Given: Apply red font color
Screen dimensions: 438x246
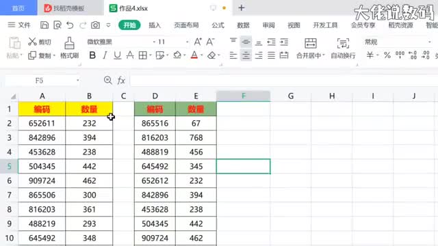Looking at the screenshot, I should 194,55.
